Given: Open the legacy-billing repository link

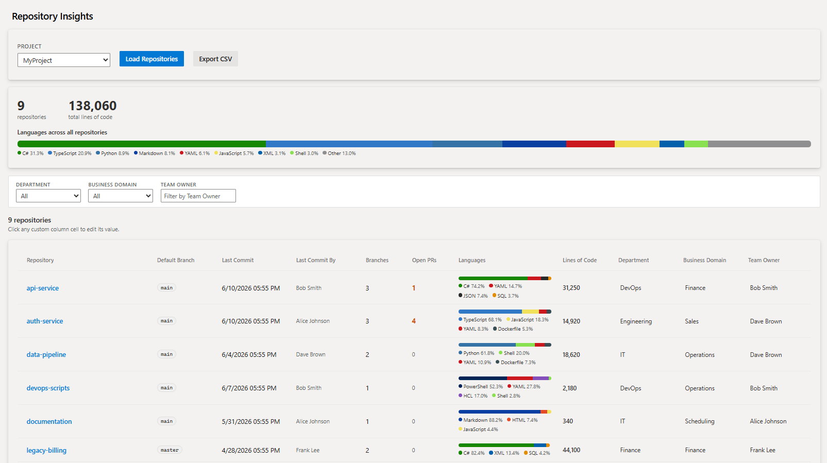Looking at the screenshot, I should tap(46, 450).
